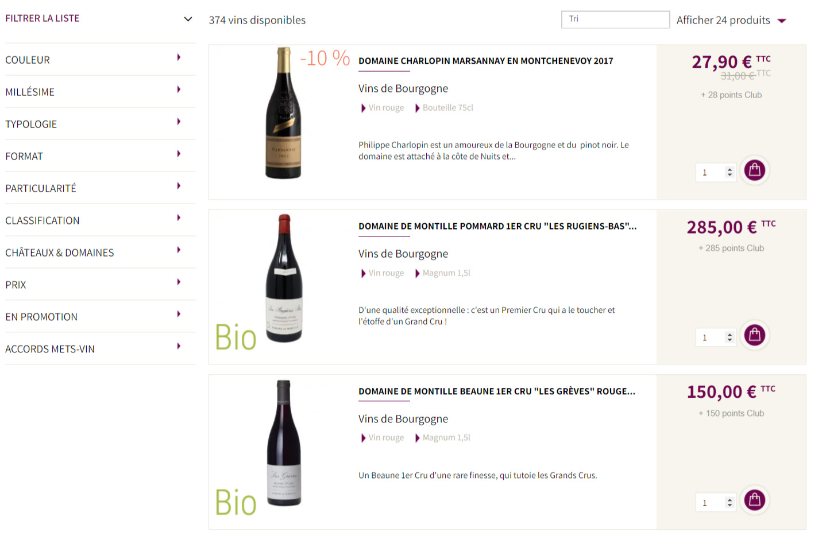
Task: Add Pommard Les Rugiens-Bas magnum to cart
Action: (754, 335)
